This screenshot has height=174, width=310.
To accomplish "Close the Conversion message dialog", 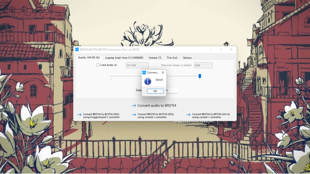I will (x=163, y=73).
